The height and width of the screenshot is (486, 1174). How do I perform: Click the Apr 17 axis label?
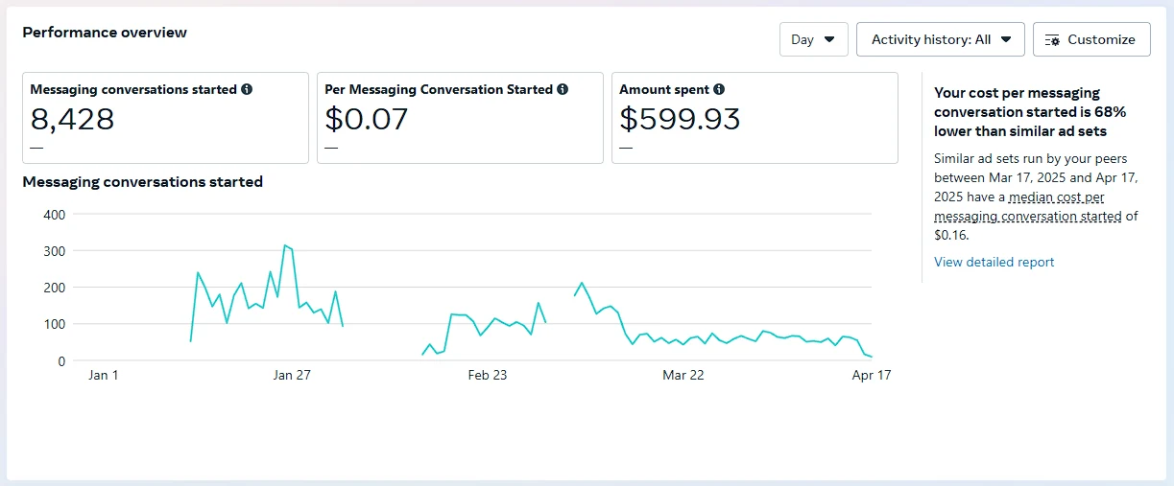pyautogui.click(x=872, y=375)
